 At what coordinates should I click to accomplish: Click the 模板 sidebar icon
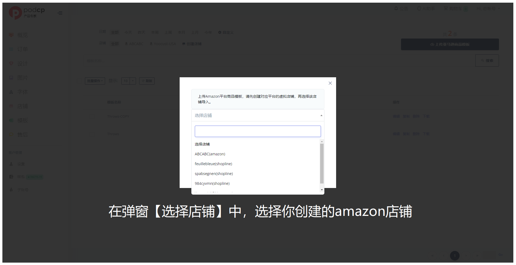click(11, 120)
